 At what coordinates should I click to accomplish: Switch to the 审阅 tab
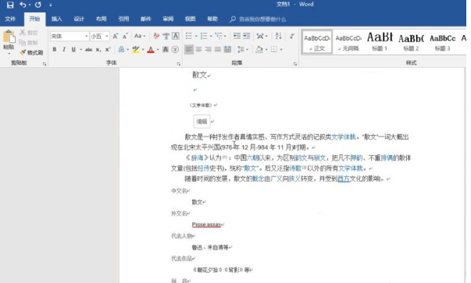[x=168, y=19]
